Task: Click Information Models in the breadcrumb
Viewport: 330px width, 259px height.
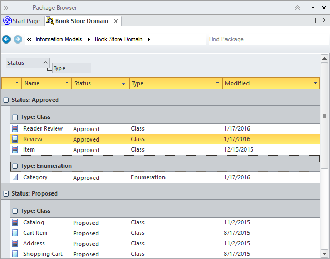Action: click(x=59, y=39)
